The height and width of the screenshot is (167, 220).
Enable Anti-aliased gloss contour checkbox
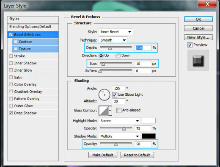coord(119,110)
